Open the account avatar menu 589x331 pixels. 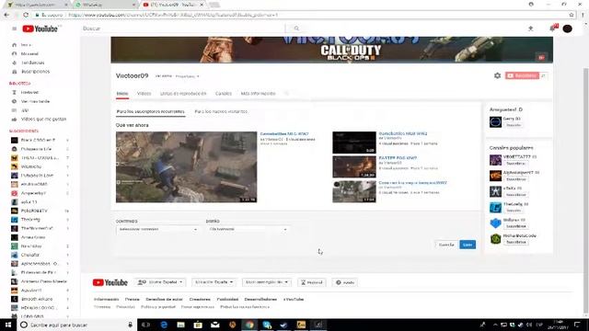point(567,29)
